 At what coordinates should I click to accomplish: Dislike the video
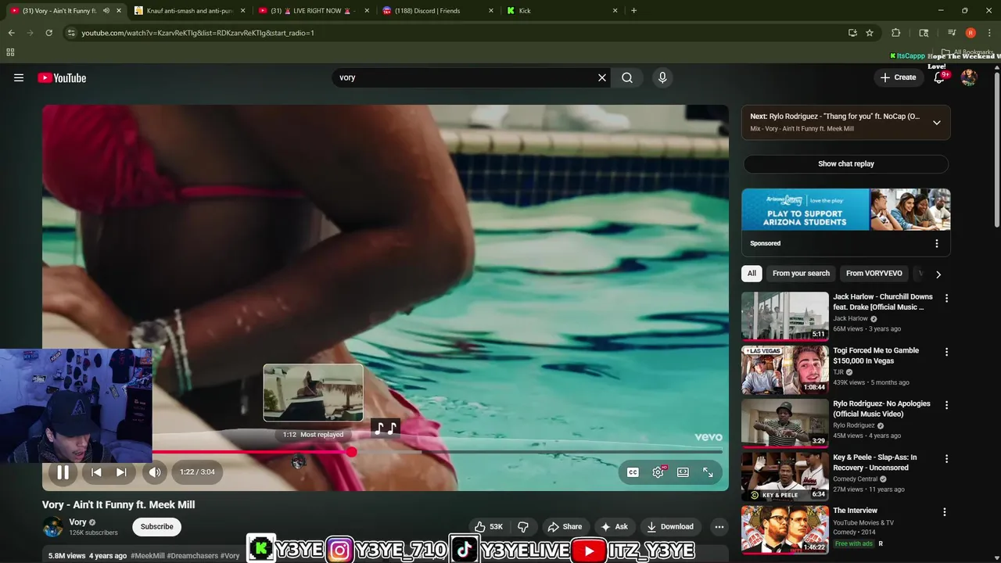523,526
